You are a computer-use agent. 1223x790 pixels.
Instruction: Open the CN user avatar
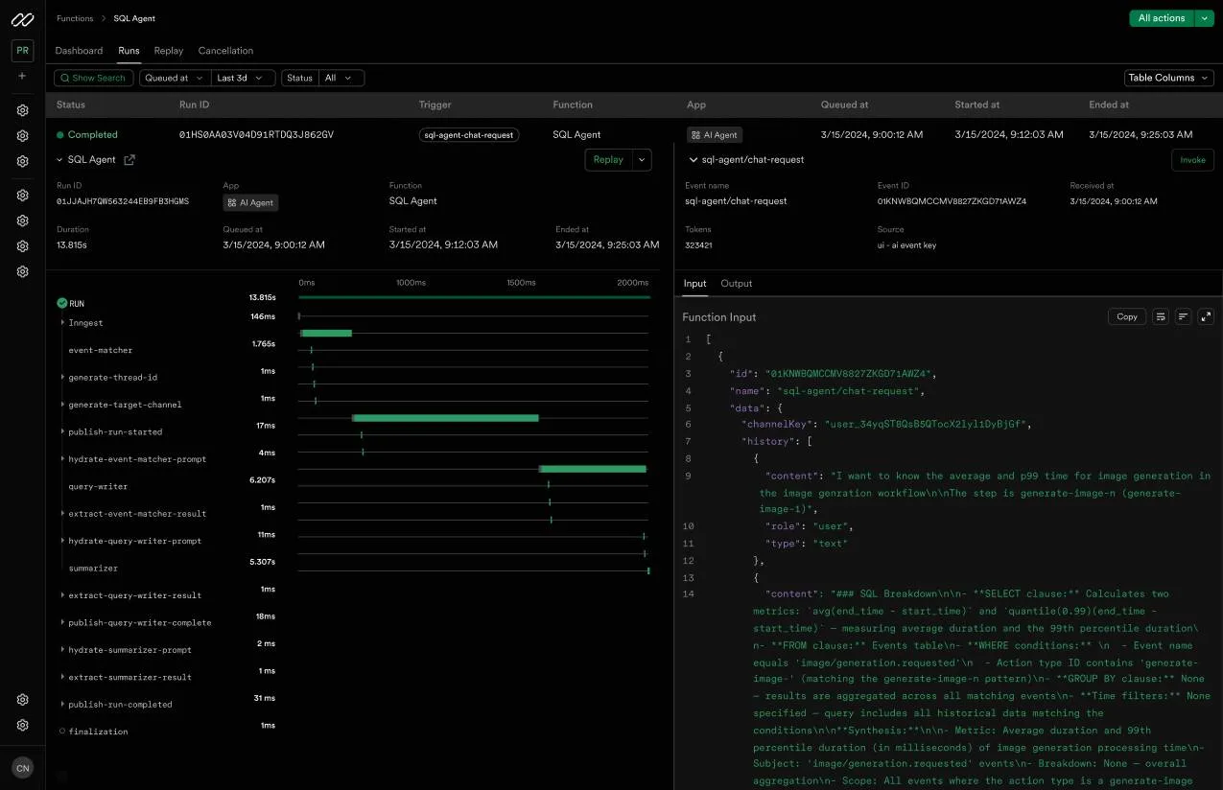coord(22,768)
